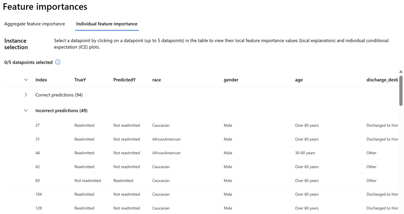Select datapoint row with index 44
Viewport: 404px width, 214px height.
tap(201, 153)
